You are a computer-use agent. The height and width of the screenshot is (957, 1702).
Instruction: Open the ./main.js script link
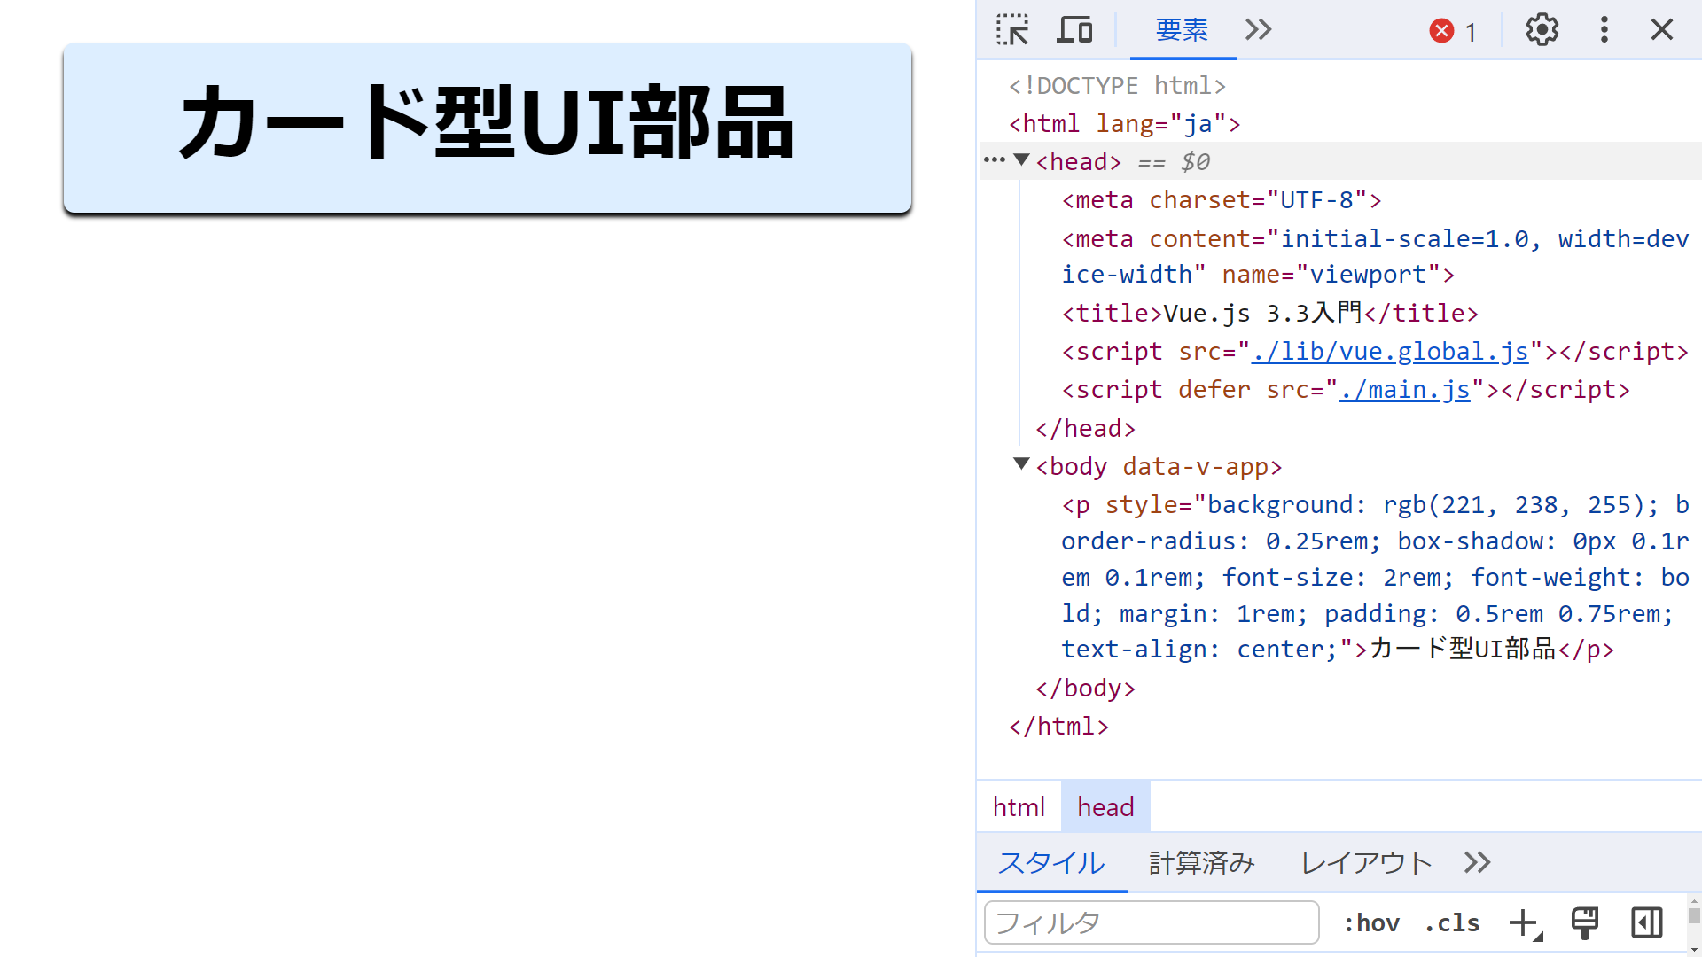1404,390
